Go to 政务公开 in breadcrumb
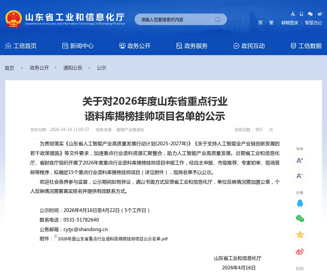Screen dimensions: 327x273 coord(39,68)
